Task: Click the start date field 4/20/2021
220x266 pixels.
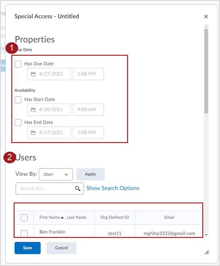Action: tap(49, 110)
